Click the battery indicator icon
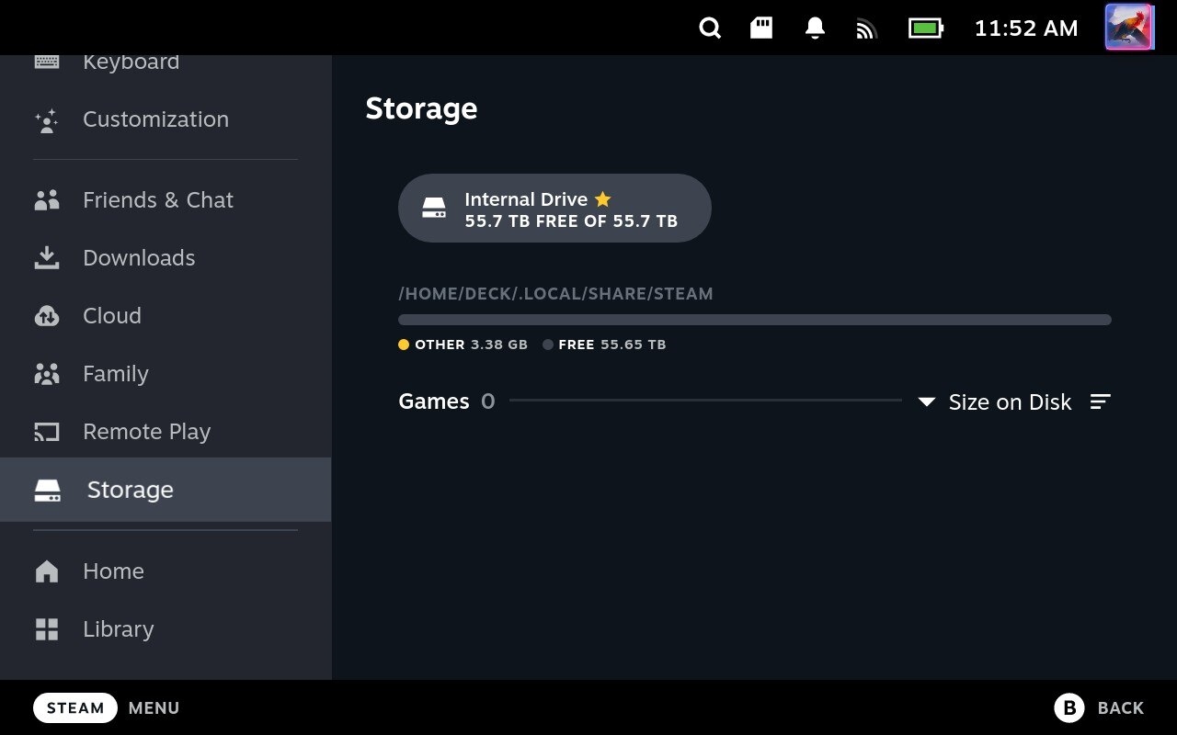Image resolution: width=1177 pixels, height=735 pixels. click(x=926, y=28)
